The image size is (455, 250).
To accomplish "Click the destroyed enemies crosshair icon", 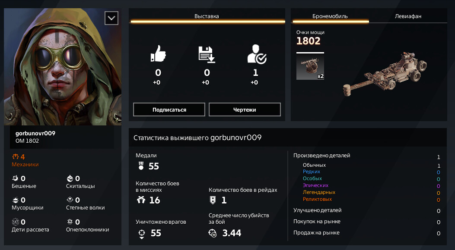I will [x=142, y=234].
